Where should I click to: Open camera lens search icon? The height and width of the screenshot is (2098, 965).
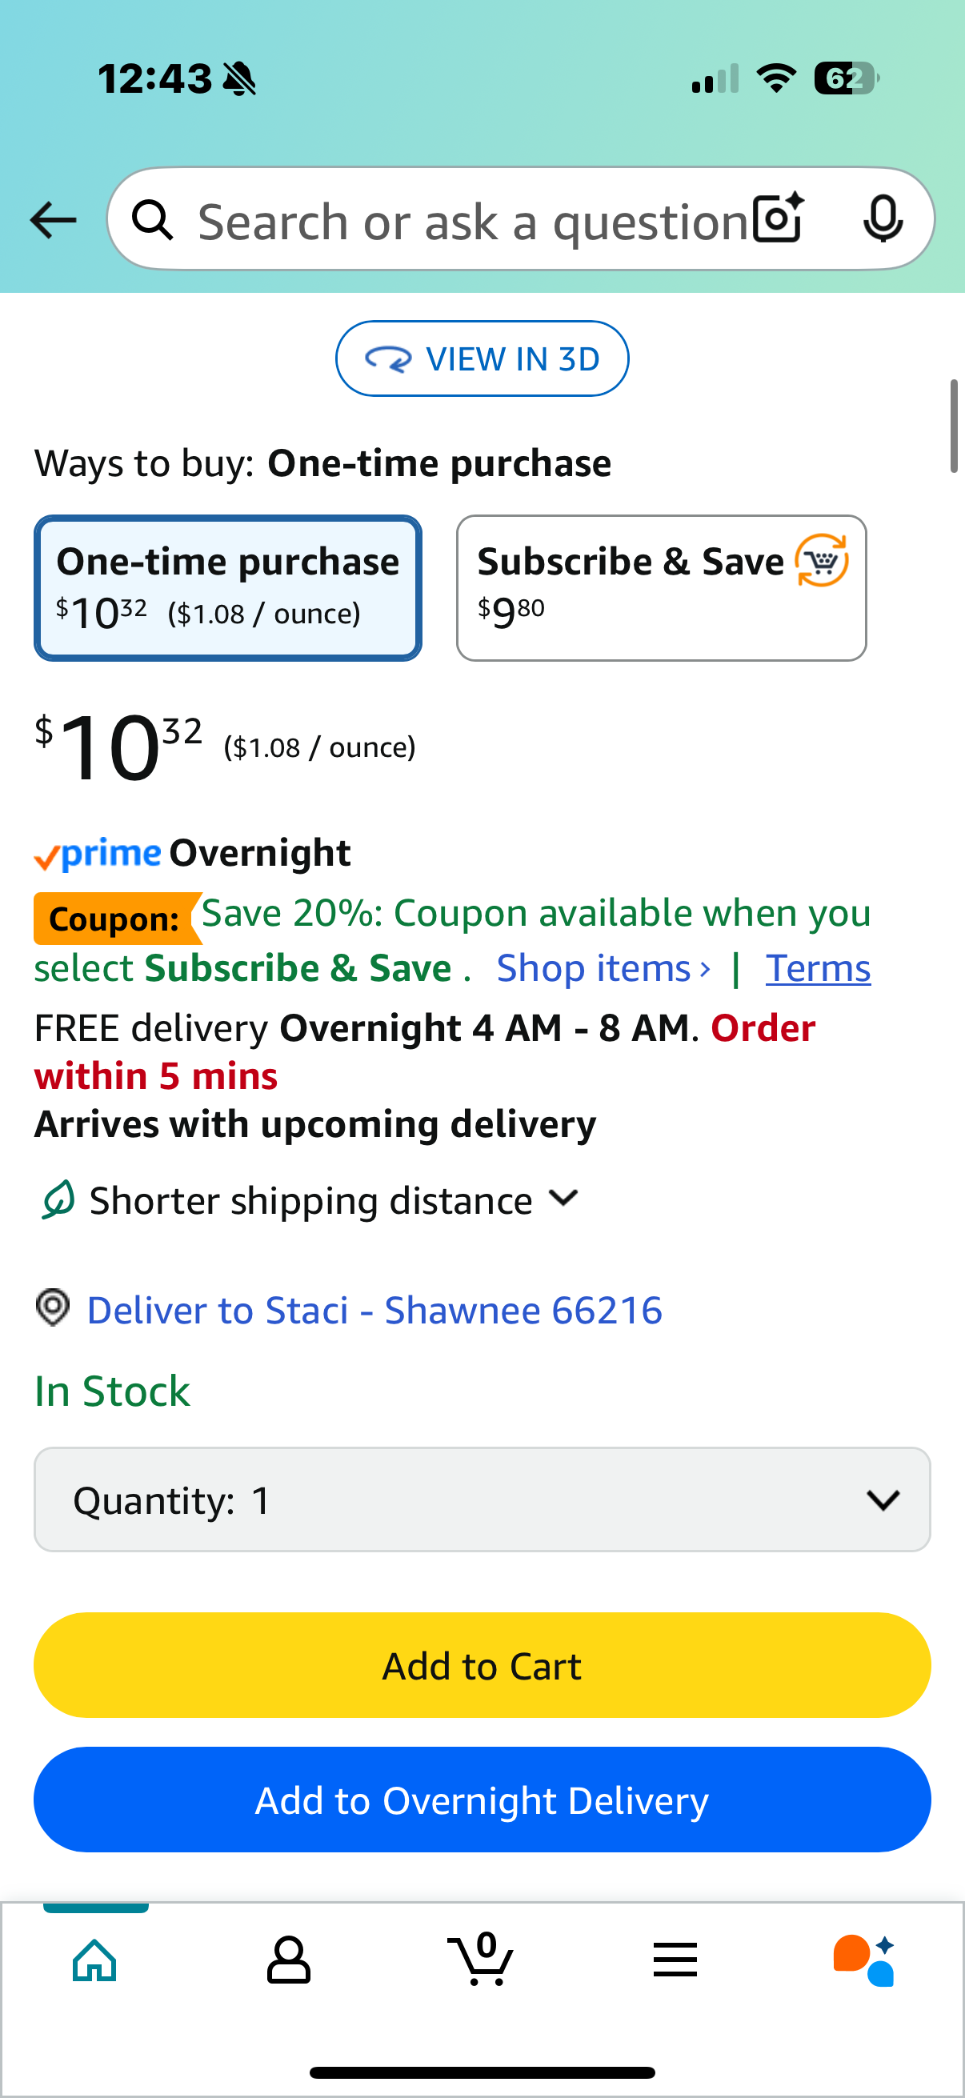[x=778, y=219]
